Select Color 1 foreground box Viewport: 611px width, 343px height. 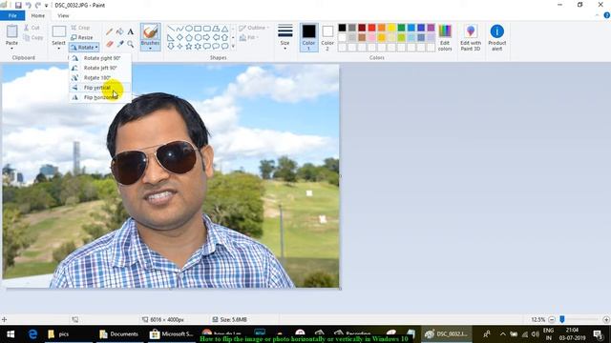[308, 37]
